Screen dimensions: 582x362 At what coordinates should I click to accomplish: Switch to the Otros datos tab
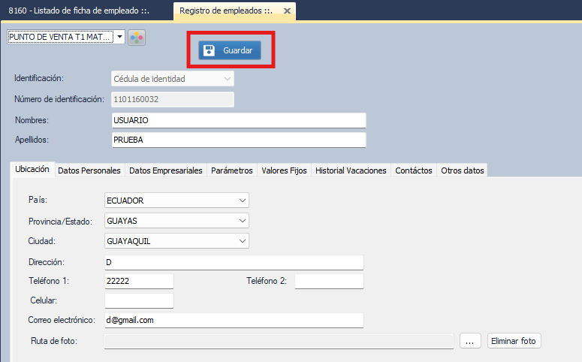click(x=463, y=170)
